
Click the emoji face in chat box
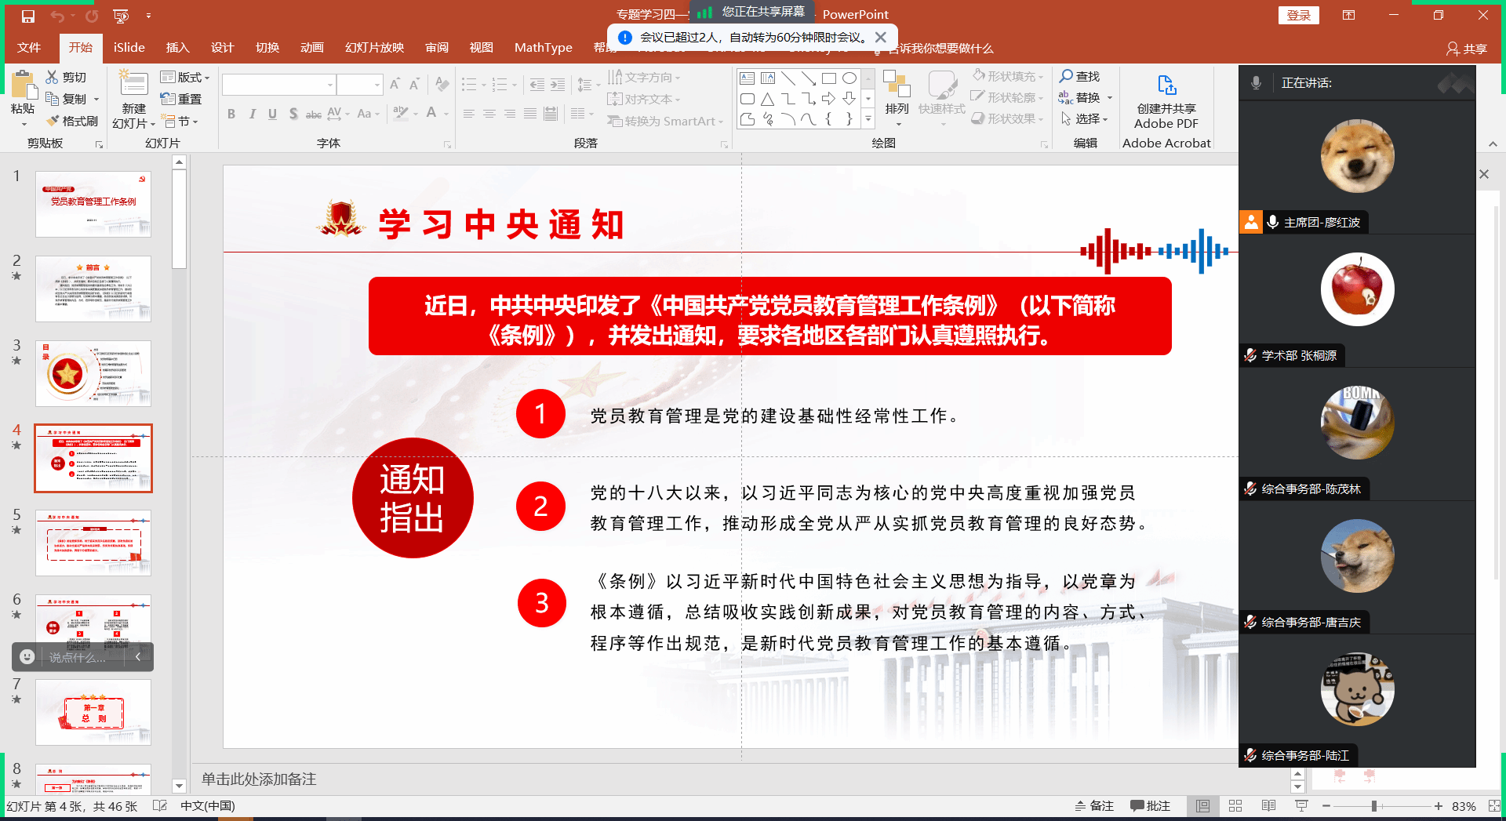[27, 657]
